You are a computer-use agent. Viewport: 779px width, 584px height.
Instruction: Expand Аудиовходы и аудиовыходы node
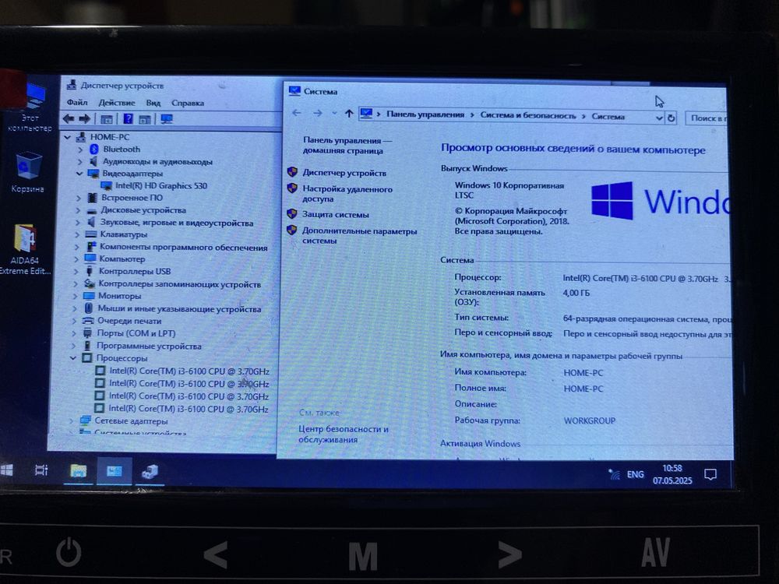tap(80, 161)
